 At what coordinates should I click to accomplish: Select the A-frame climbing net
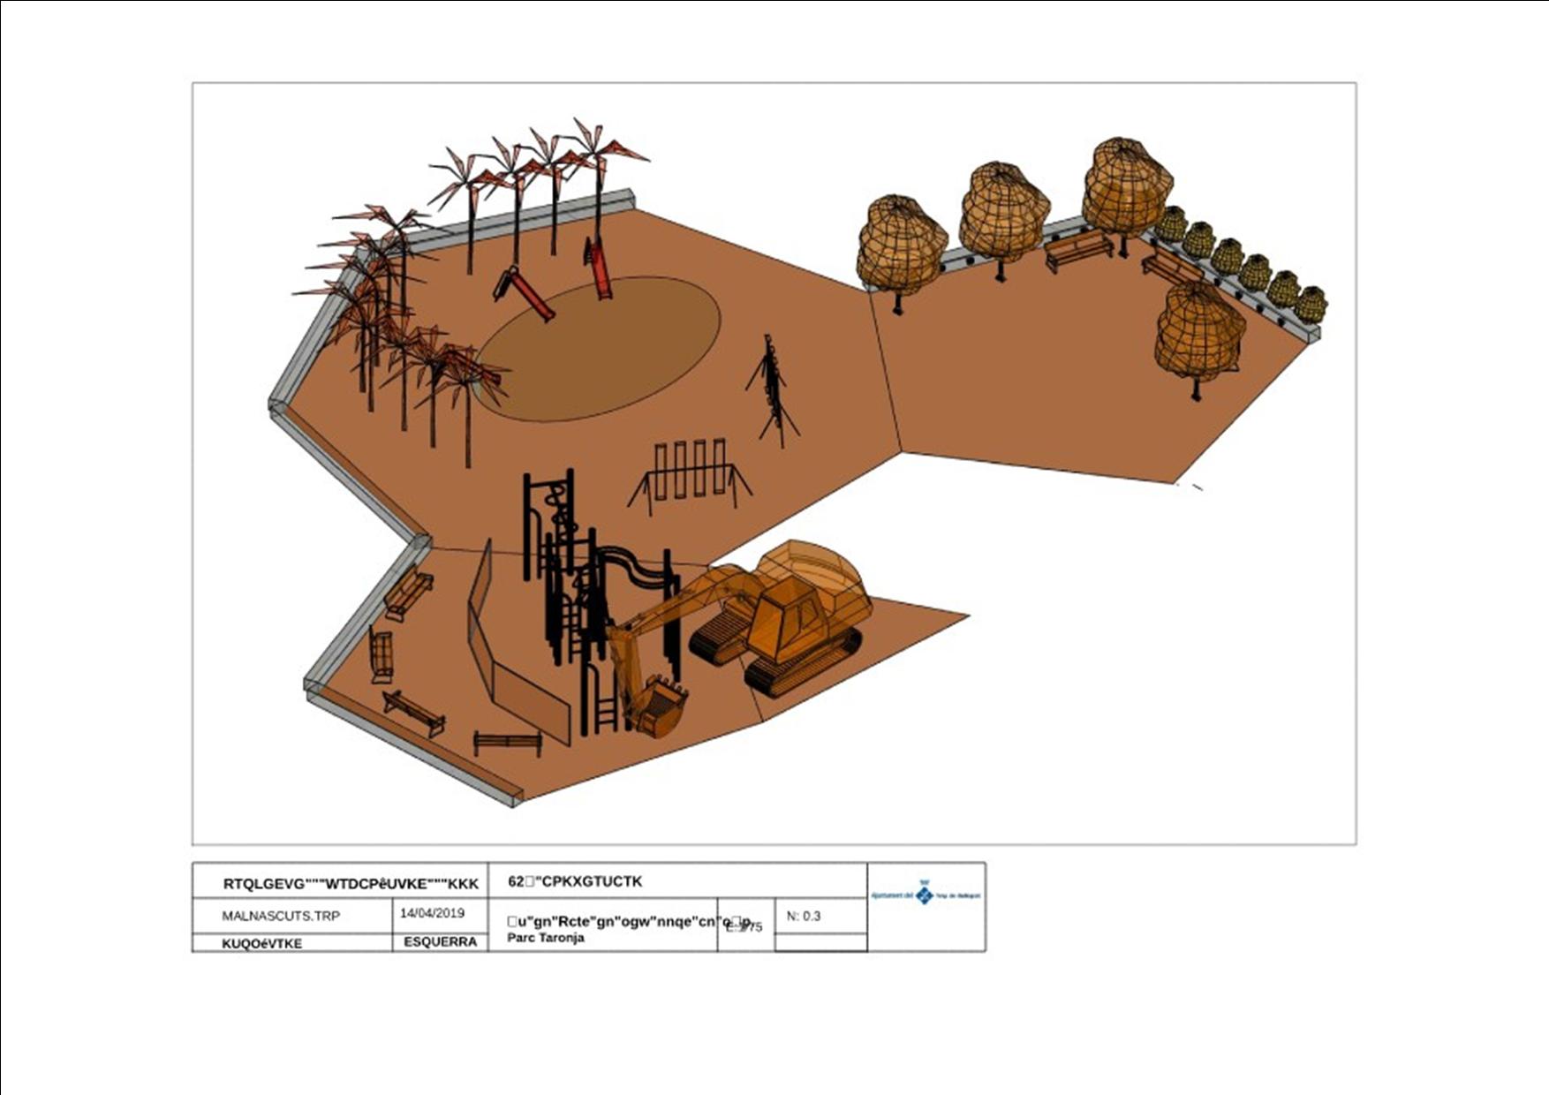pos(773,390)
